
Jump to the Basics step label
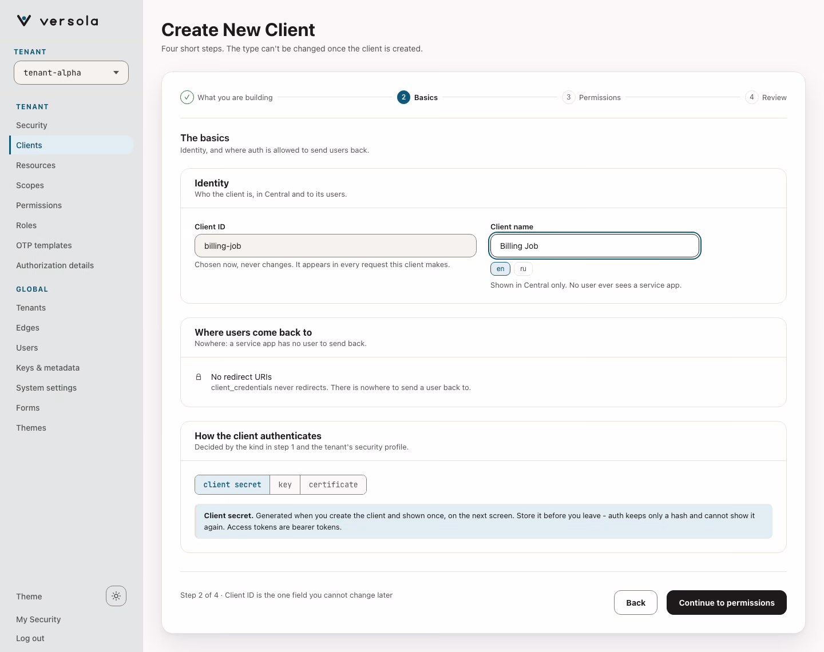click(426, 97)
